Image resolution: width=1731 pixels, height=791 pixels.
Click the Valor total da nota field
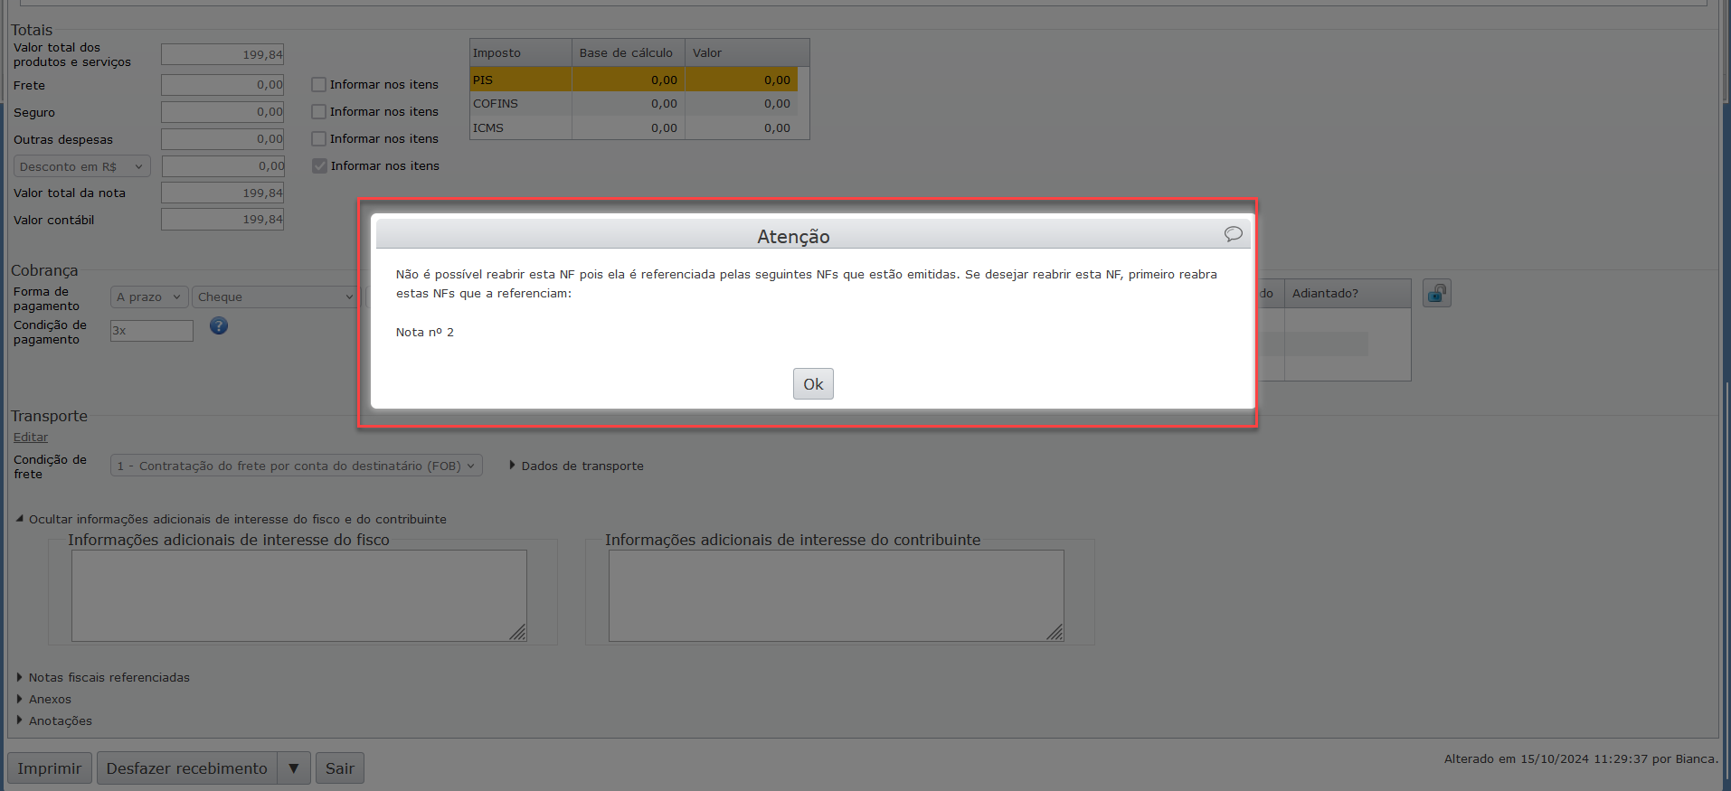(222, 193)
